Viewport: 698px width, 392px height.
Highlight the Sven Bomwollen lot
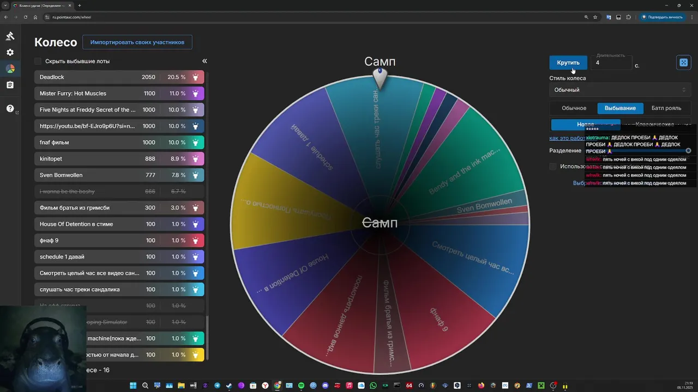pos(196,175)
